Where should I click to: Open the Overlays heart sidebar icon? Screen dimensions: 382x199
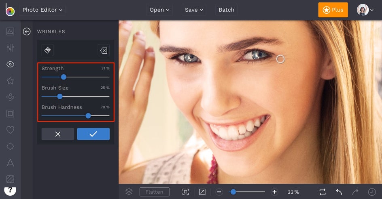(x=10, y=130)
